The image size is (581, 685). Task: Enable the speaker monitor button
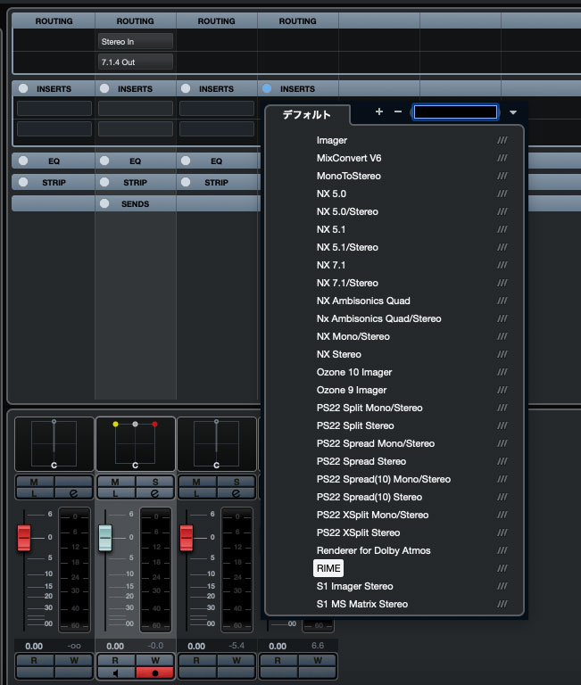[115, 673]
